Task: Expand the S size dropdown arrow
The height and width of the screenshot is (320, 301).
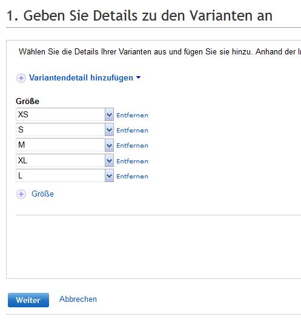Action: (110, 130)
